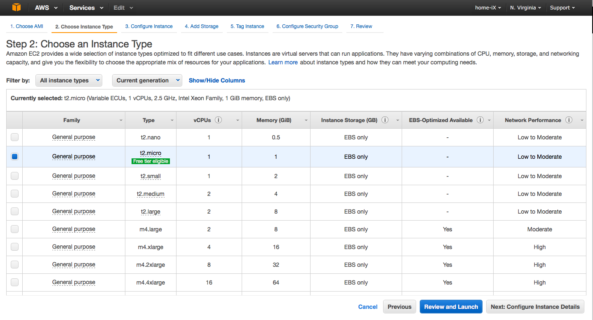Click the Currently selected t2.micro summary text

coord(151,98)
